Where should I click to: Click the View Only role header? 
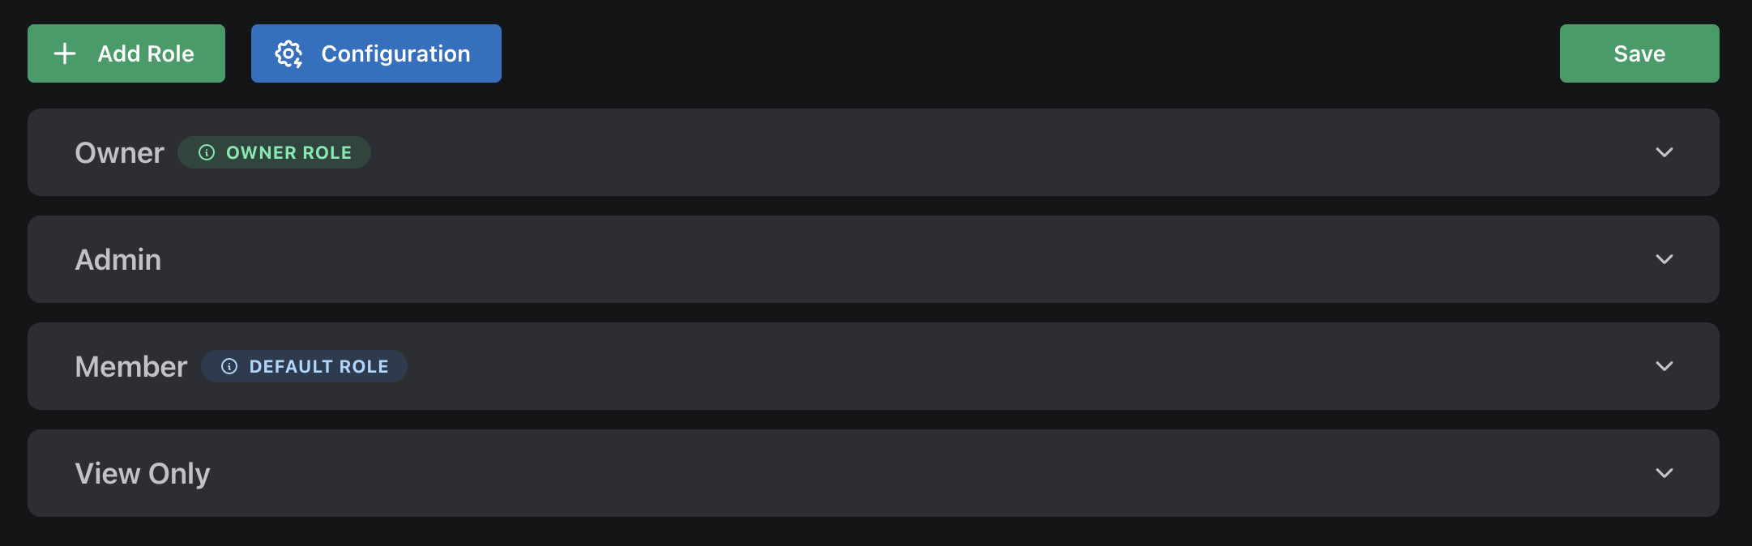click(143, 473)
